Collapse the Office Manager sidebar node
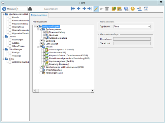This screenshot has height=123, width=165. [x=3, y=49]
